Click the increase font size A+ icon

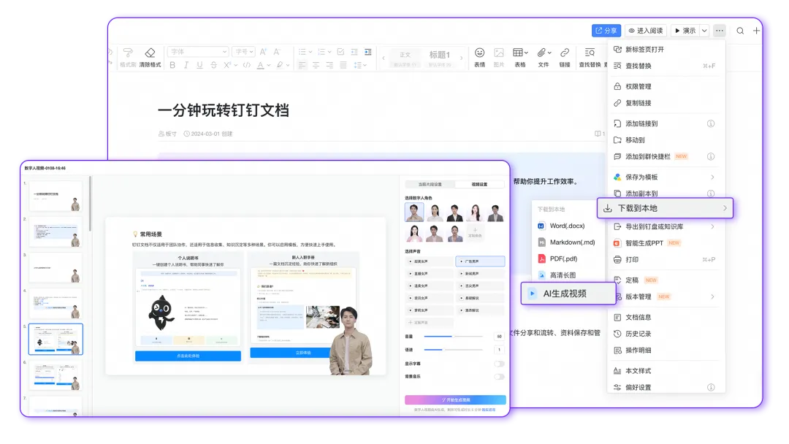point(263,52)
